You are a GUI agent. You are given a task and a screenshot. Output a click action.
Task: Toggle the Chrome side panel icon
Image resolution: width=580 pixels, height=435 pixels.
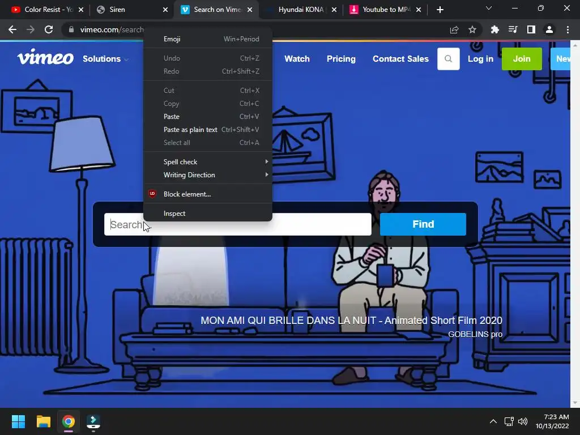click(531, 29)
